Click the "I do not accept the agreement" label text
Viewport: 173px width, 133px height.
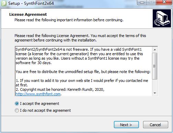(x=45, y=110)
